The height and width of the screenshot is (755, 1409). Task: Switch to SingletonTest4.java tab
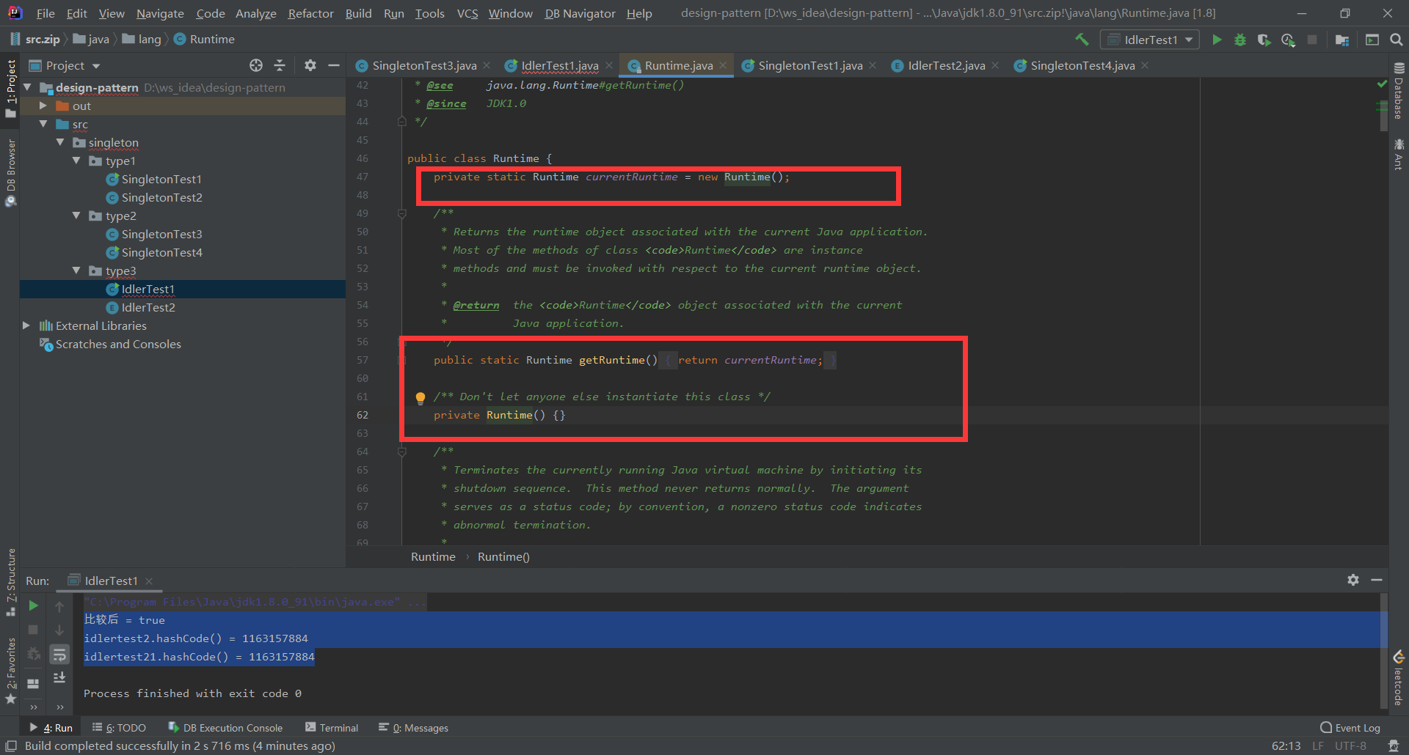click(x=1082, y=65)
